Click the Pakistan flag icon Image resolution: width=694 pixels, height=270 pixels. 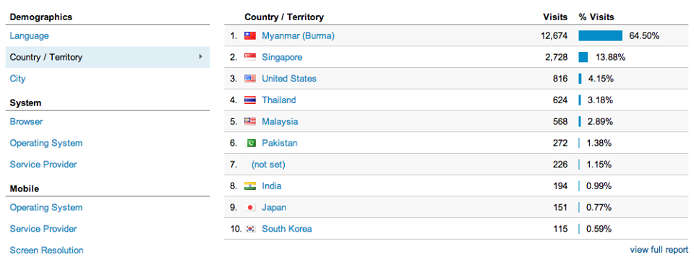pos(252,143)
